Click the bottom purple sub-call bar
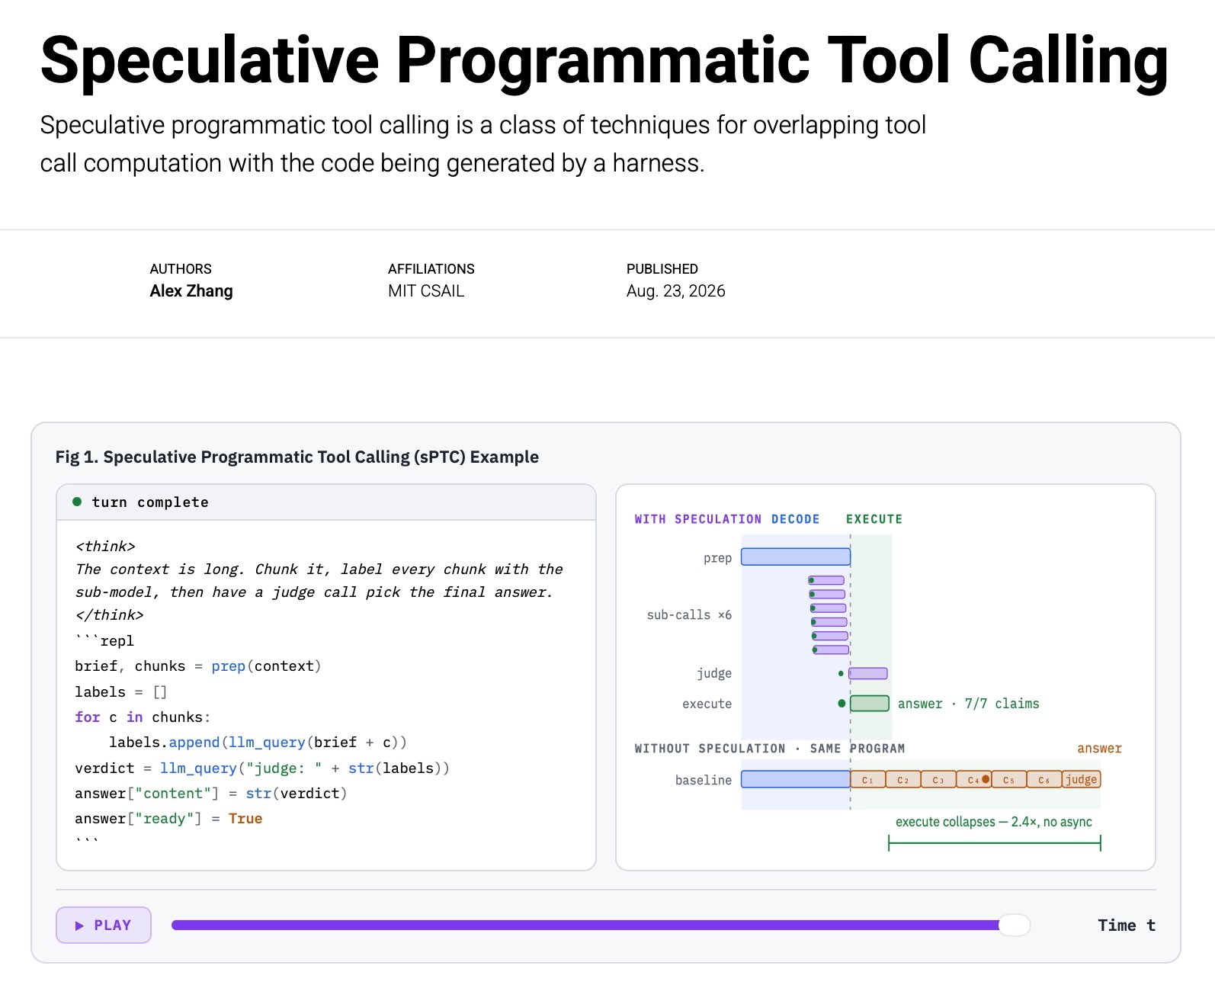 [832, 650]
